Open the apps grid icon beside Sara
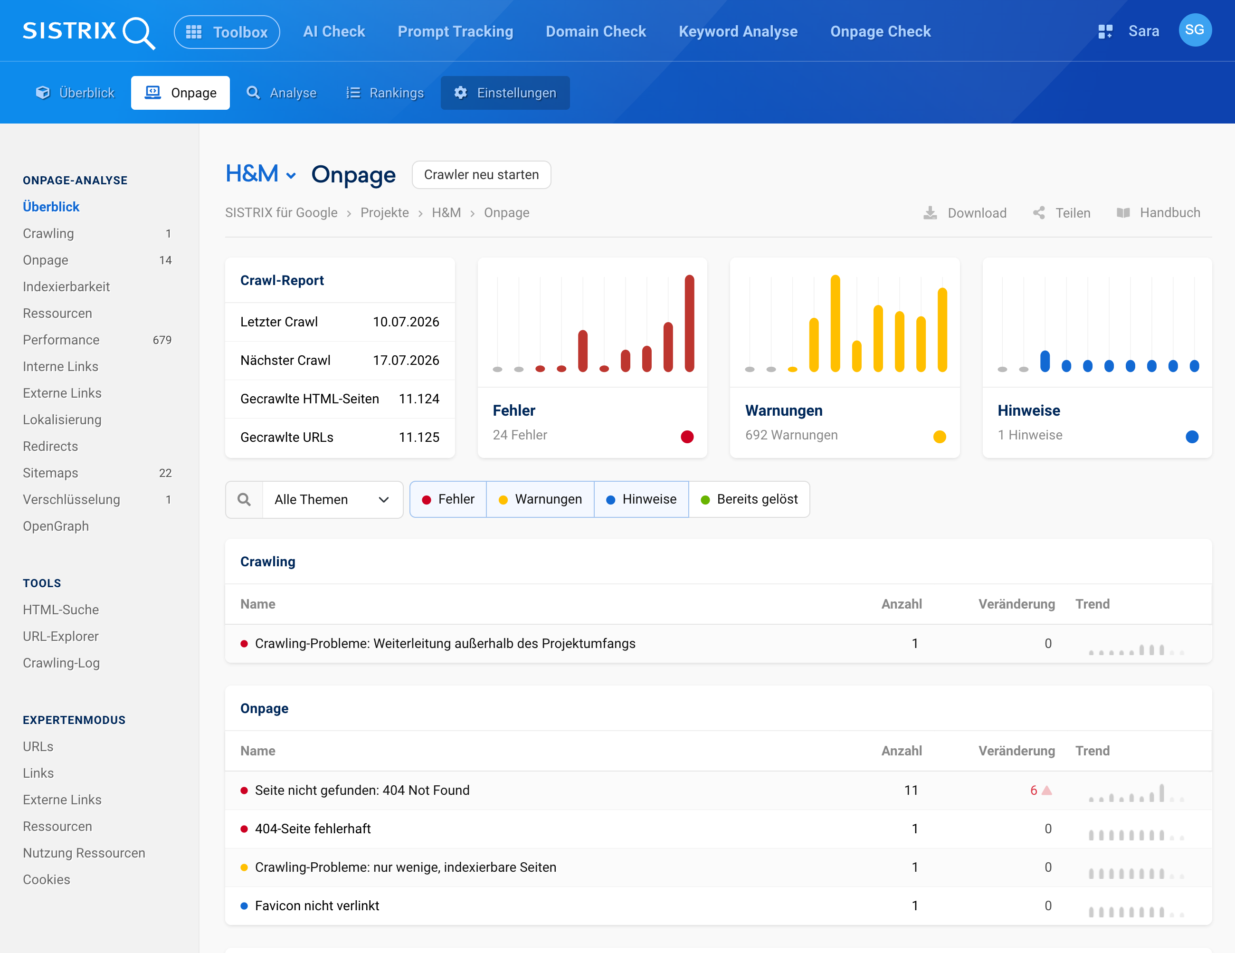 click(x=1105, y=32)
